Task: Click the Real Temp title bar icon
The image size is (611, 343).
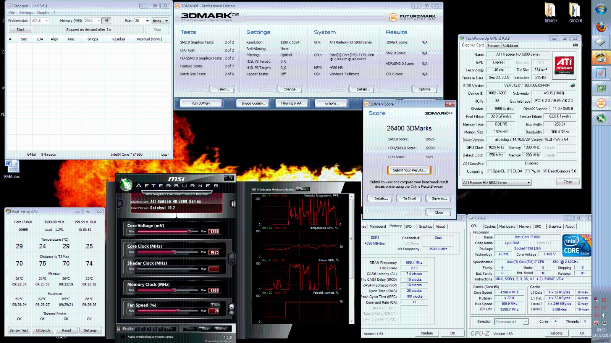Action: pyautogui.click(x=8, y=211)
